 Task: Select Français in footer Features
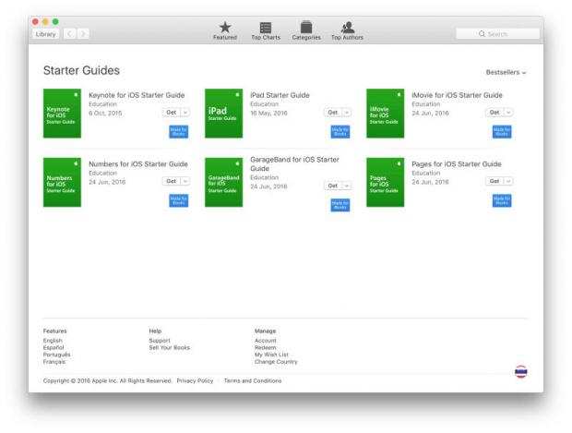tap(54, 362)
